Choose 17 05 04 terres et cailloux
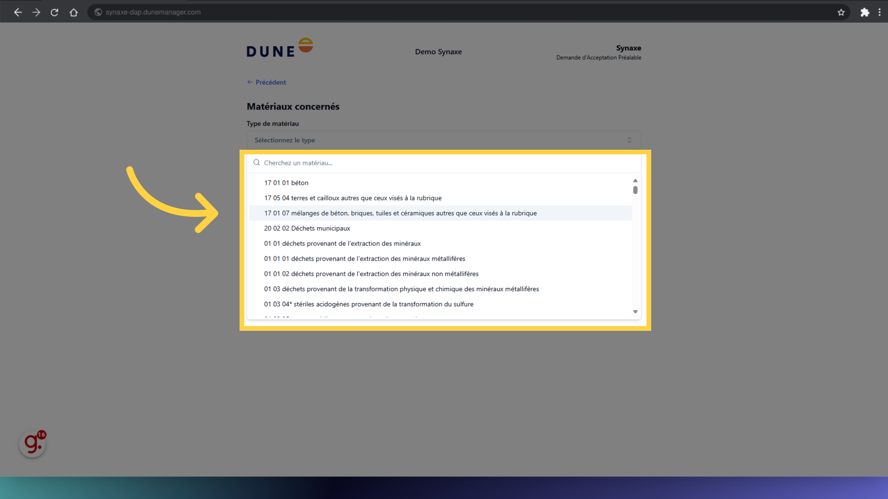This screenshot has height=499, width=888. (352, 198)
